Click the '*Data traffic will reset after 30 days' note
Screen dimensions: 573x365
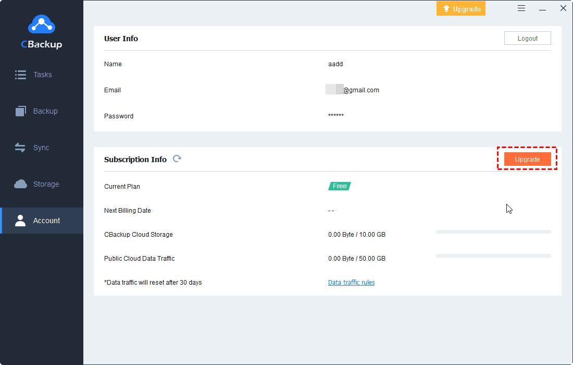tap(153, 282)
